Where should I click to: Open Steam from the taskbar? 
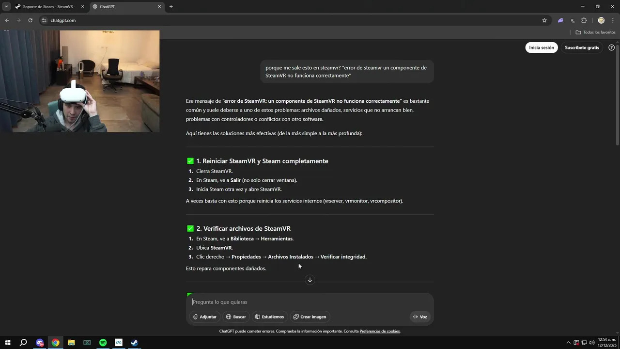134,343
